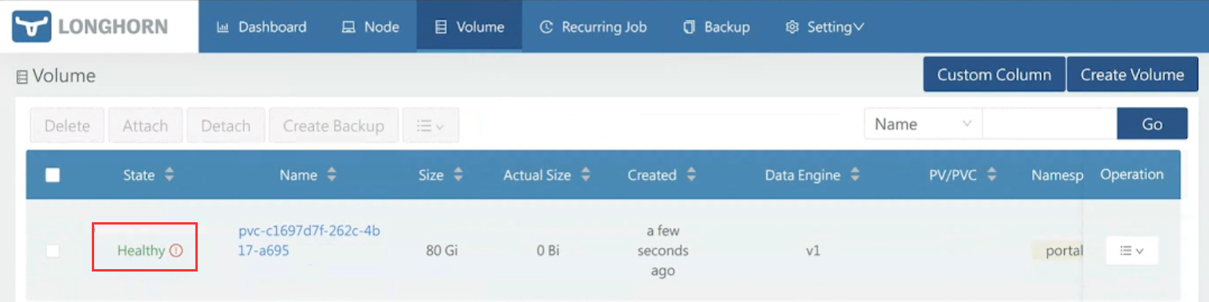Click the red warning icon beside Healthy

coord(176,251)
